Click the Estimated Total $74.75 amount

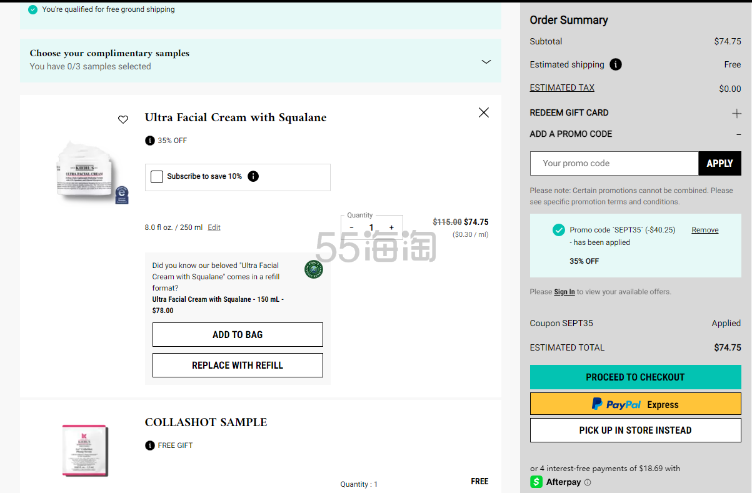[x=728, y=348]
